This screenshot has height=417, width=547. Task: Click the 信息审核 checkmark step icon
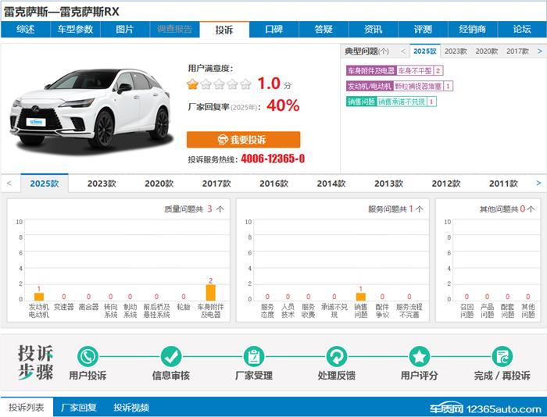(x=171, y=356)
